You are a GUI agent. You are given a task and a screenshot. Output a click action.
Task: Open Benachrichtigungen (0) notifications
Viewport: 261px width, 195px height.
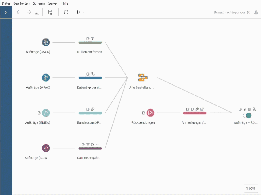tap(232, 12)
